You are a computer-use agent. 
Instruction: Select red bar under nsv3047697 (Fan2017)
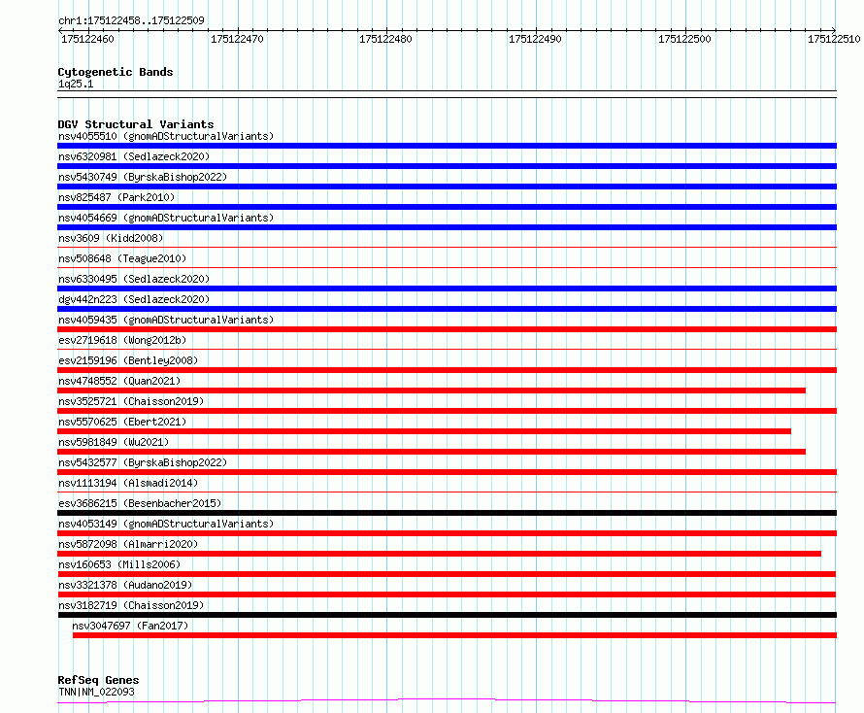(454, 635)
